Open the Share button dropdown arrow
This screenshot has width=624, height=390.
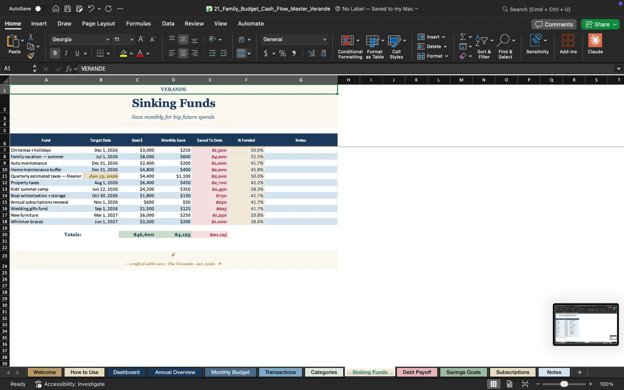pyautogui.click(x=615, y=24)
